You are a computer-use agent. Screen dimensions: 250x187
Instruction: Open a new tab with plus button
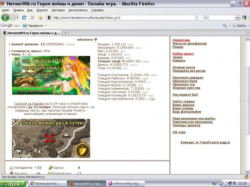(x=66, y=33)
